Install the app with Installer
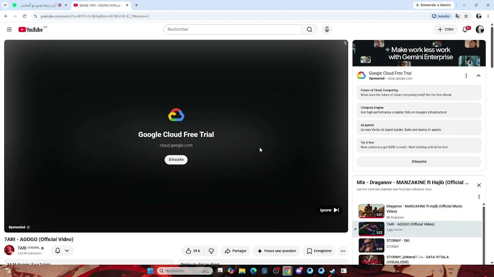This screenshot has width=494, height=277. point(441,16)
